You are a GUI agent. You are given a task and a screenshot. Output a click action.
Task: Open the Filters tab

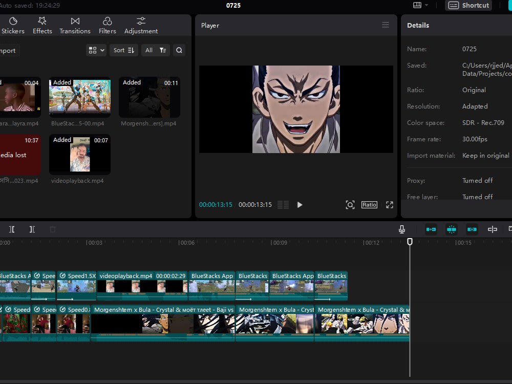coord(108,26)
